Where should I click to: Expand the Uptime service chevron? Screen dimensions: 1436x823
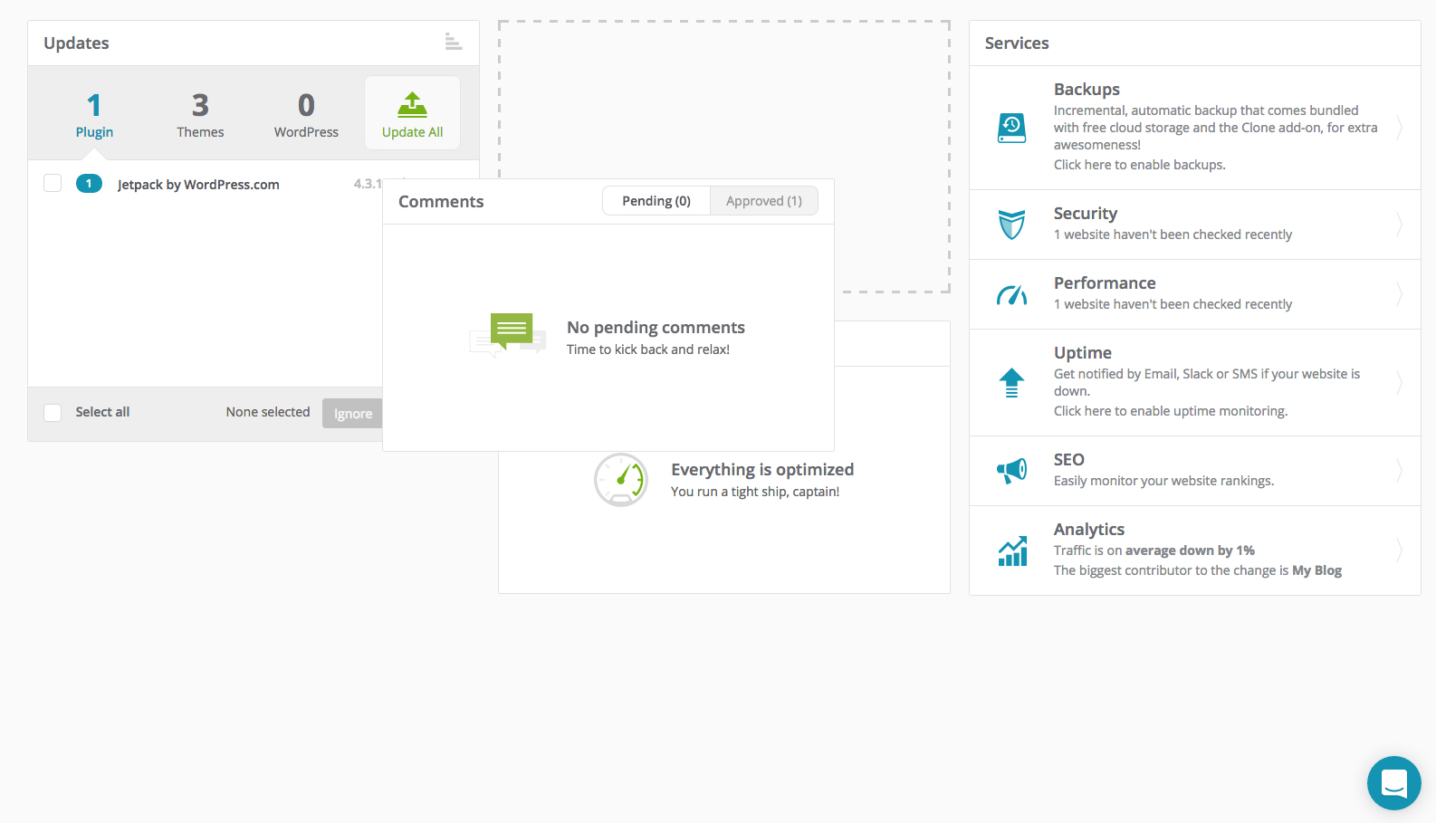[x=1399, y=383]
